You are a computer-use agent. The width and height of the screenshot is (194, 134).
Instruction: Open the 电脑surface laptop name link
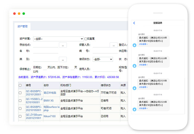point(51,108)
